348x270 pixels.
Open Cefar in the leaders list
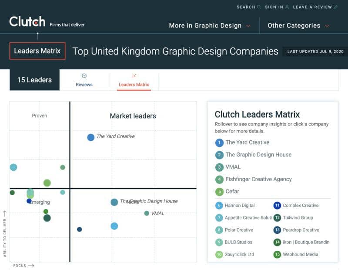click(232, 191)
